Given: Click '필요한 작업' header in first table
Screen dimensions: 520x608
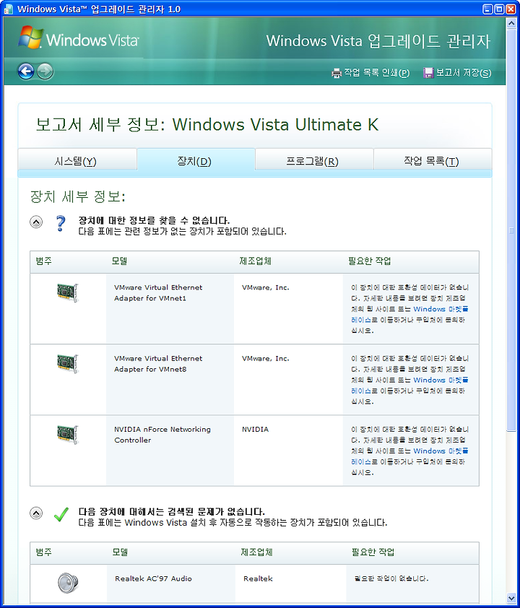Looking at the screenshot, I should pyautogui.click(x=369, y=261).
